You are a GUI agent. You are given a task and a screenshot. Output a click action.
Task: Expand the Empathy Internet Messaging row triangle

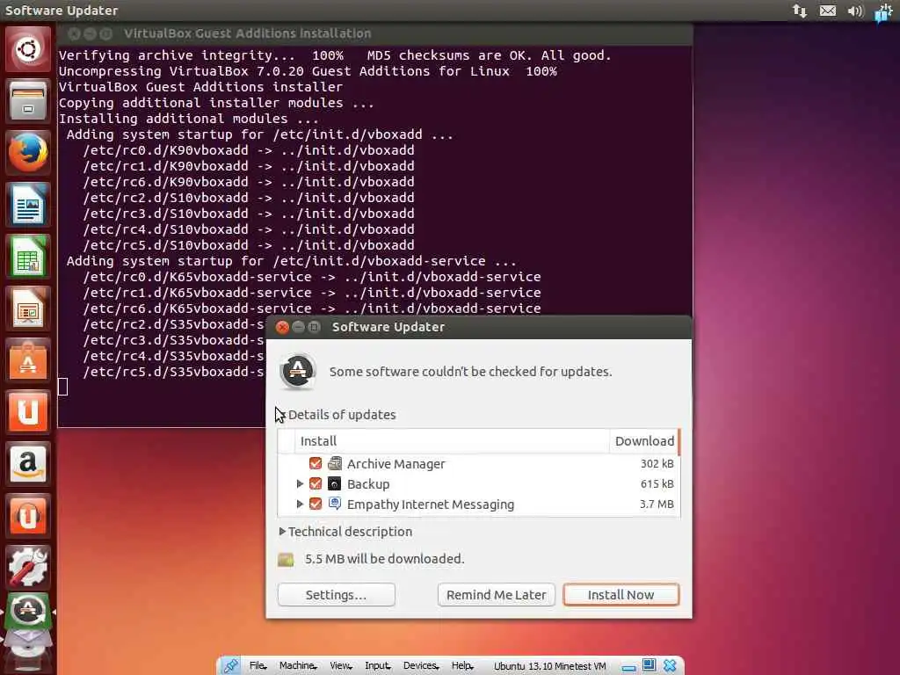pos(299,504)
